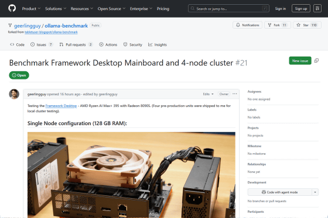
Task: Star the ollama-benchmark repository
Action: [x=307, y=25]
